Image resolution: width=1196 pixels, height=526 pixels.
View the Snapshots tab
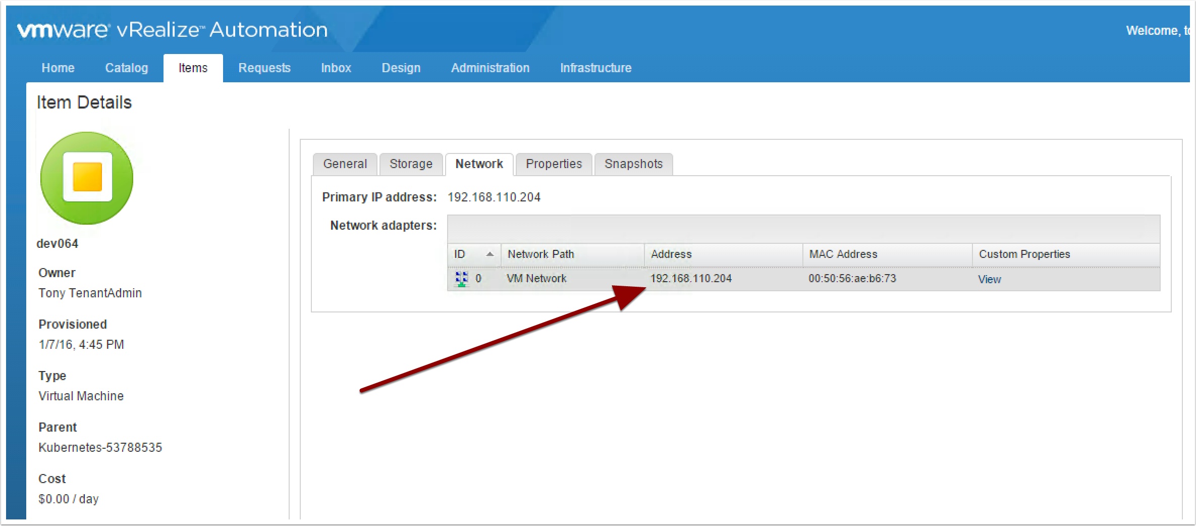pos(633,164)
